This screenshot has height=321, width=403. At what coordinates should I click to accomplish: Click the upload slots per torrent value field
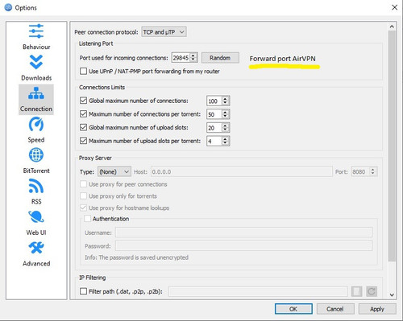tap(214, 141)
